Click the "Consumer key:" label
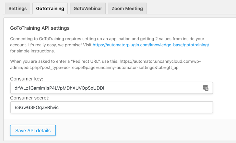Screen dimensions: 236x143 click(27, 79)
